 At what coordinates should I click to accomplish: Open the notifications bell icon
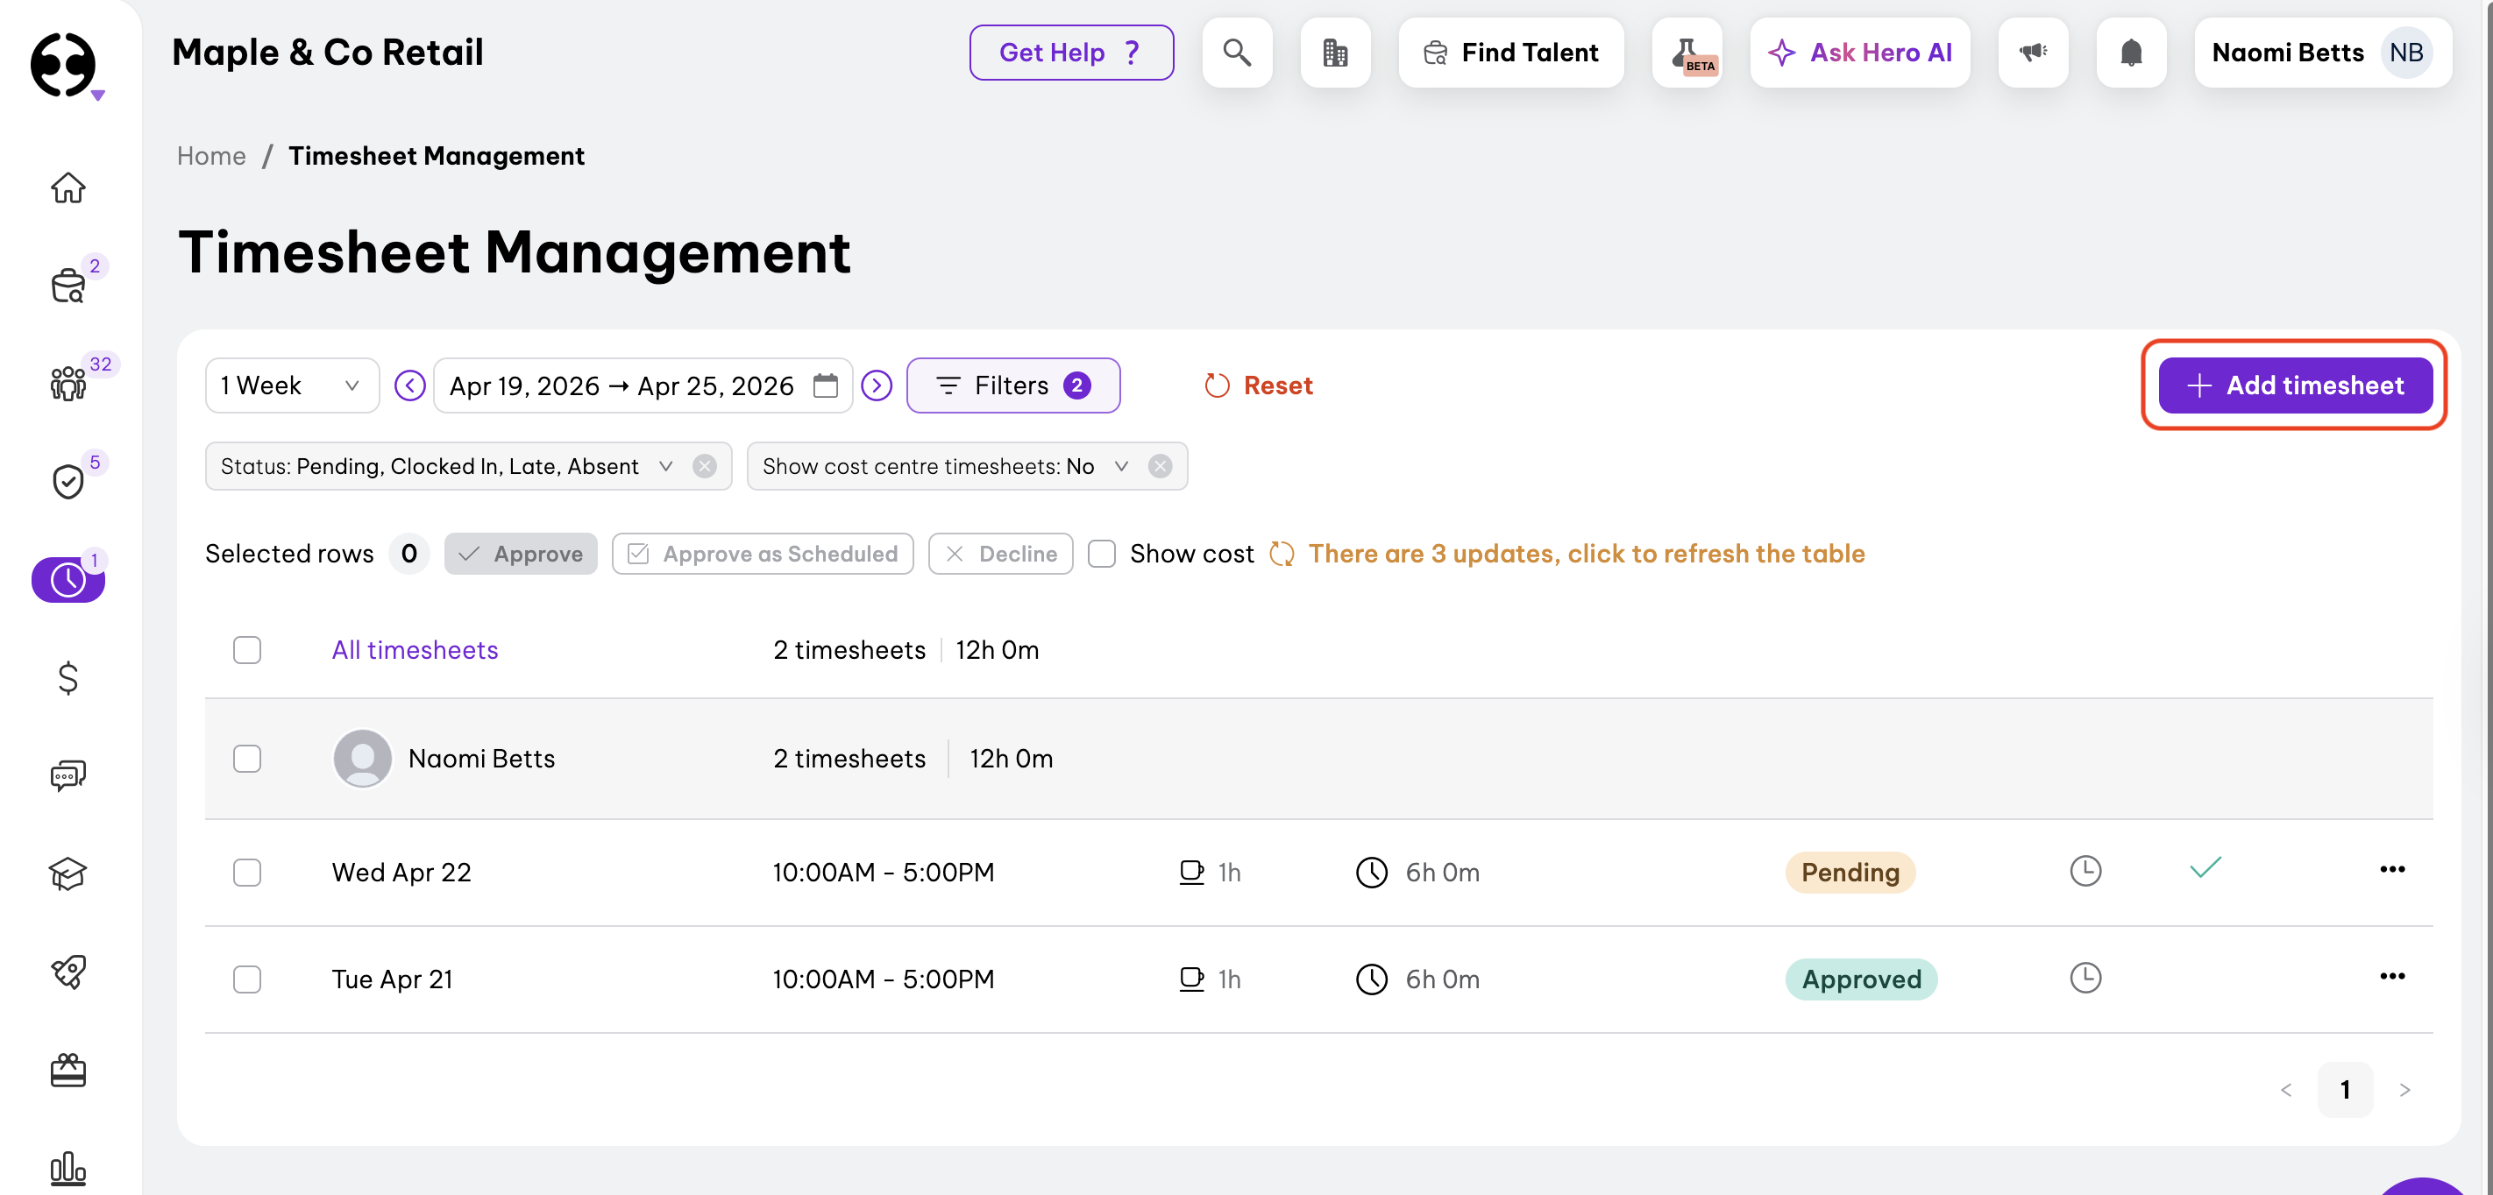tap(2130, 53)
